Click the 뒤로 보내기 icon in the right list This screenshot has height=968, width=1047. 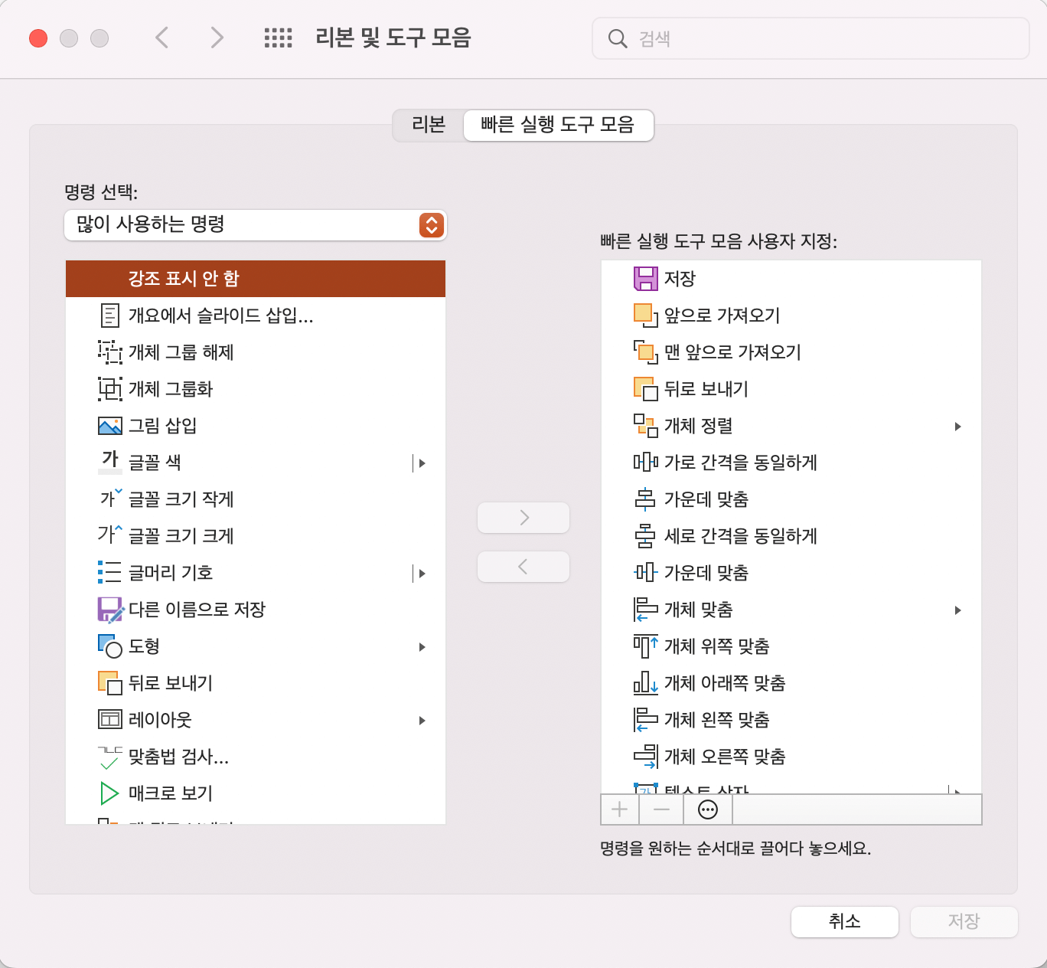(645, 389)
